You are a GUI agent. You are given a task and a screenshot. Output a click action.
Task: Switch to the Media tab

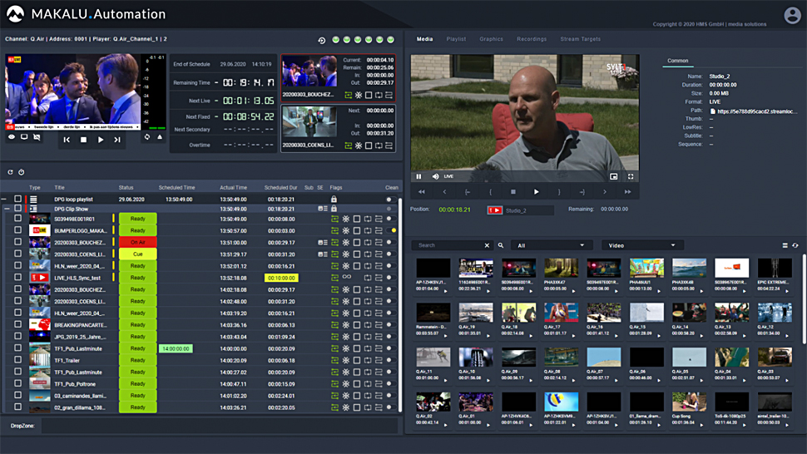pos(424,39)
